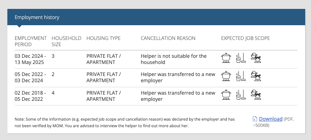
Task: Click the PDF file icon beside Download
Action: (x=255, y=119)
